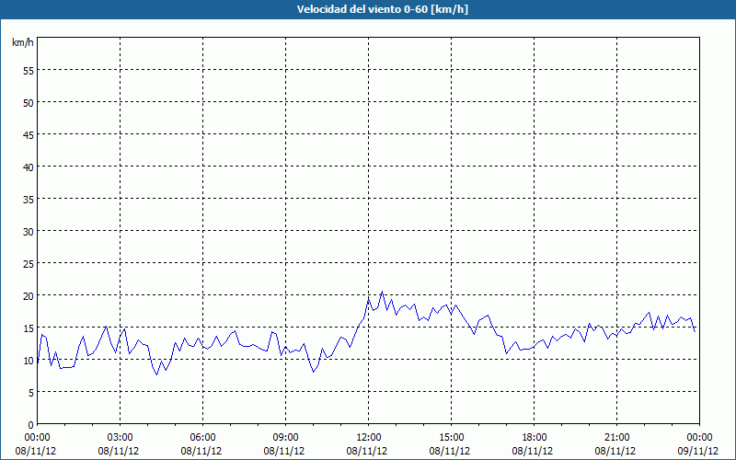This screenshot has height=460, width=736.
Task: Select the y-axis value 10
Action: 29,361
